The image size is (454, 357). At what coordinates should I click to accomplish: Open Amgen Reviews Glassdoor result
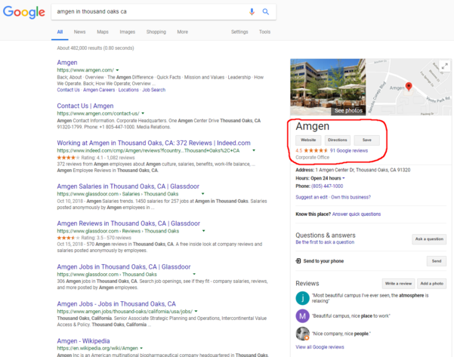[x=128, y=223]
